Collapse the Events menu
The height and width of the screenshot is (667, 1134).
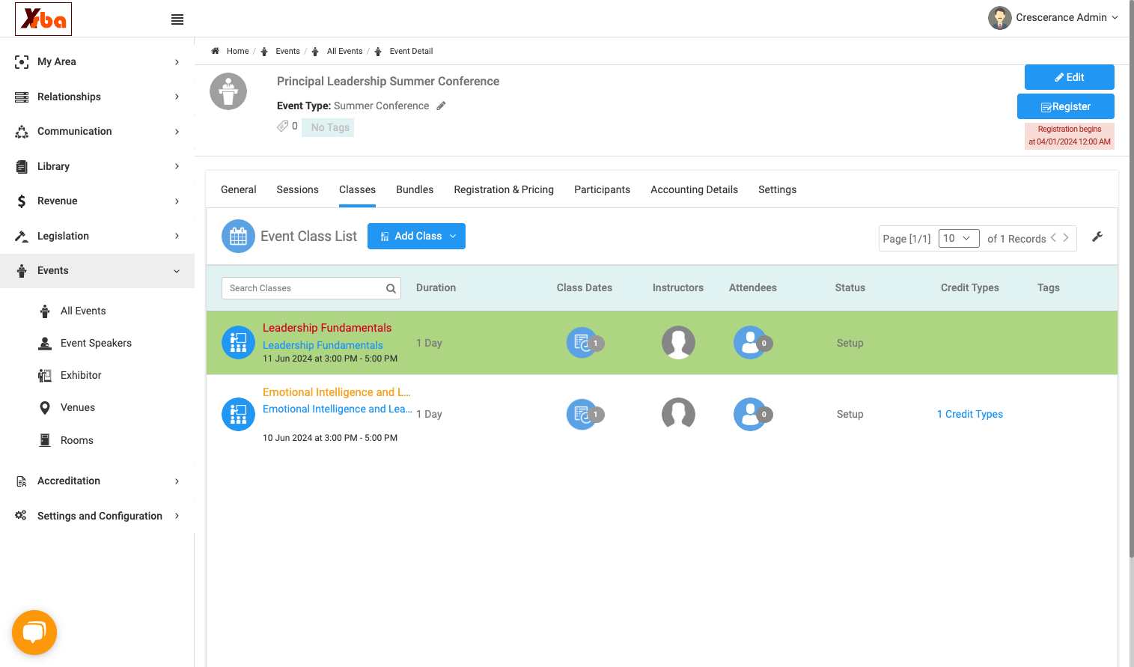(x=97, y=270)
